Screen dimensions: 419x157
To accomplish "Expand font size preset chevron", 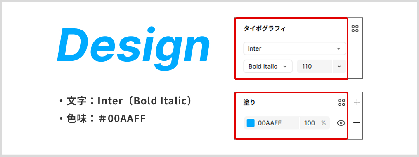I will (x=339, y=66).
